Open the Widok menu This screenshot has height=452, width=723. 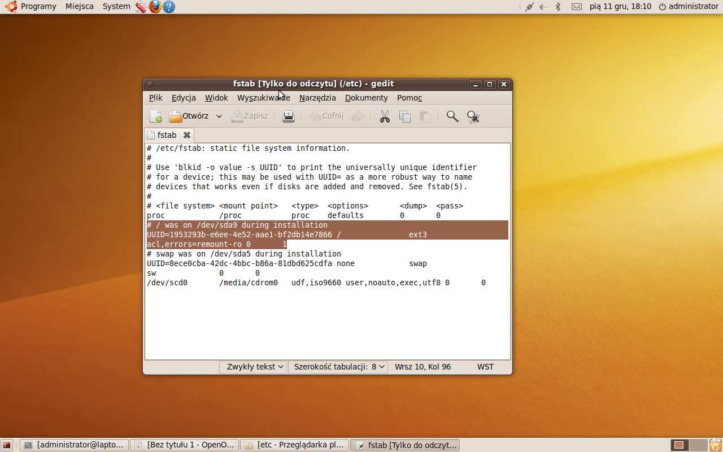pyautogui.click(x=216, y=98)
